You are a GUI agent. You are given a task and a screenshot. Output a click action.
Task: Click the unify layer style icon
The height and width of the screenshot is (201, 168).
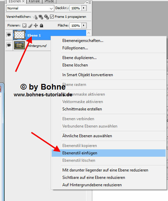(46, 17)
